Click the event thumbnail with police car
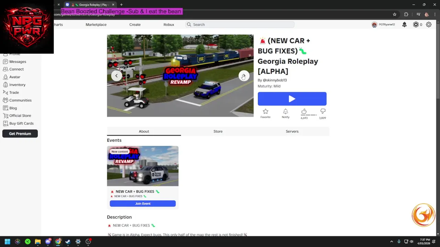 (x=143, y=166)
